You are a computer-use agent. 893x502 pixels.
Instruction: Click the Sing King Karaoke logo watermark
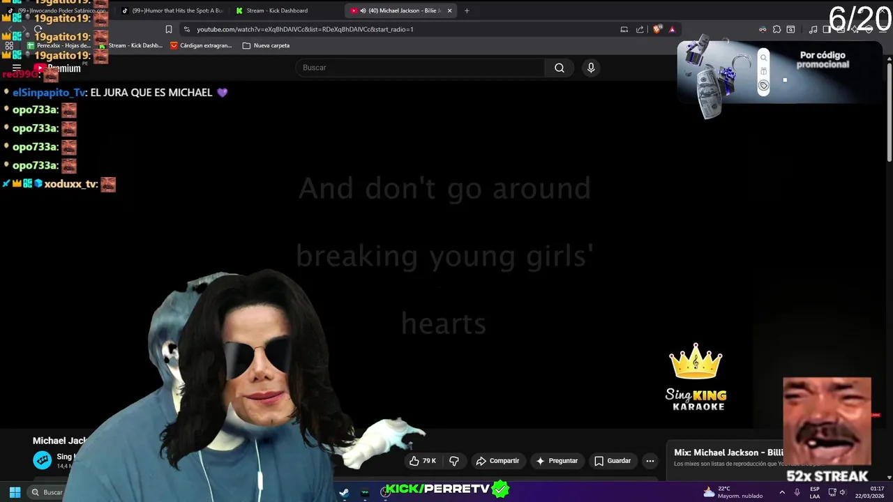click(x=696, y=377)
